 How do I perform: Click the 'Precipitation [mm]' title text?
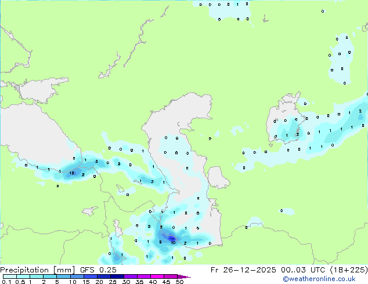(38, 270)
